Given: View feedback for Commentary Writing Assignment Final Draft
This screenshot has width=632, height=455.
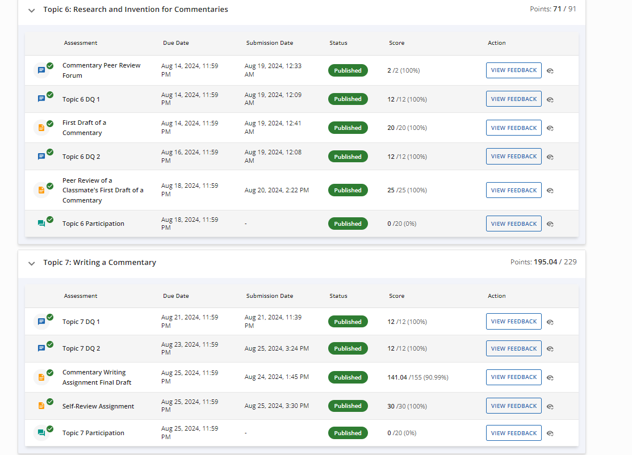Looking at the screenshot, I should point(513,377).
